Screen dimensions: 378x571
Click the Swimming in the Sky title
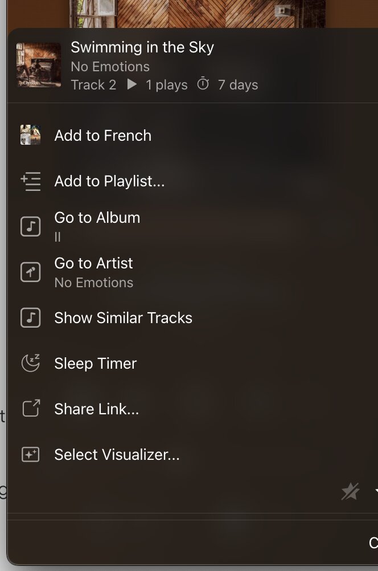click(142, 47)
